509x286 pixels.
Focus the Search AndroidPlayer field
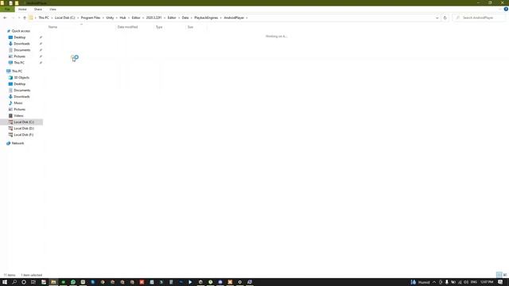click(479, 17)
